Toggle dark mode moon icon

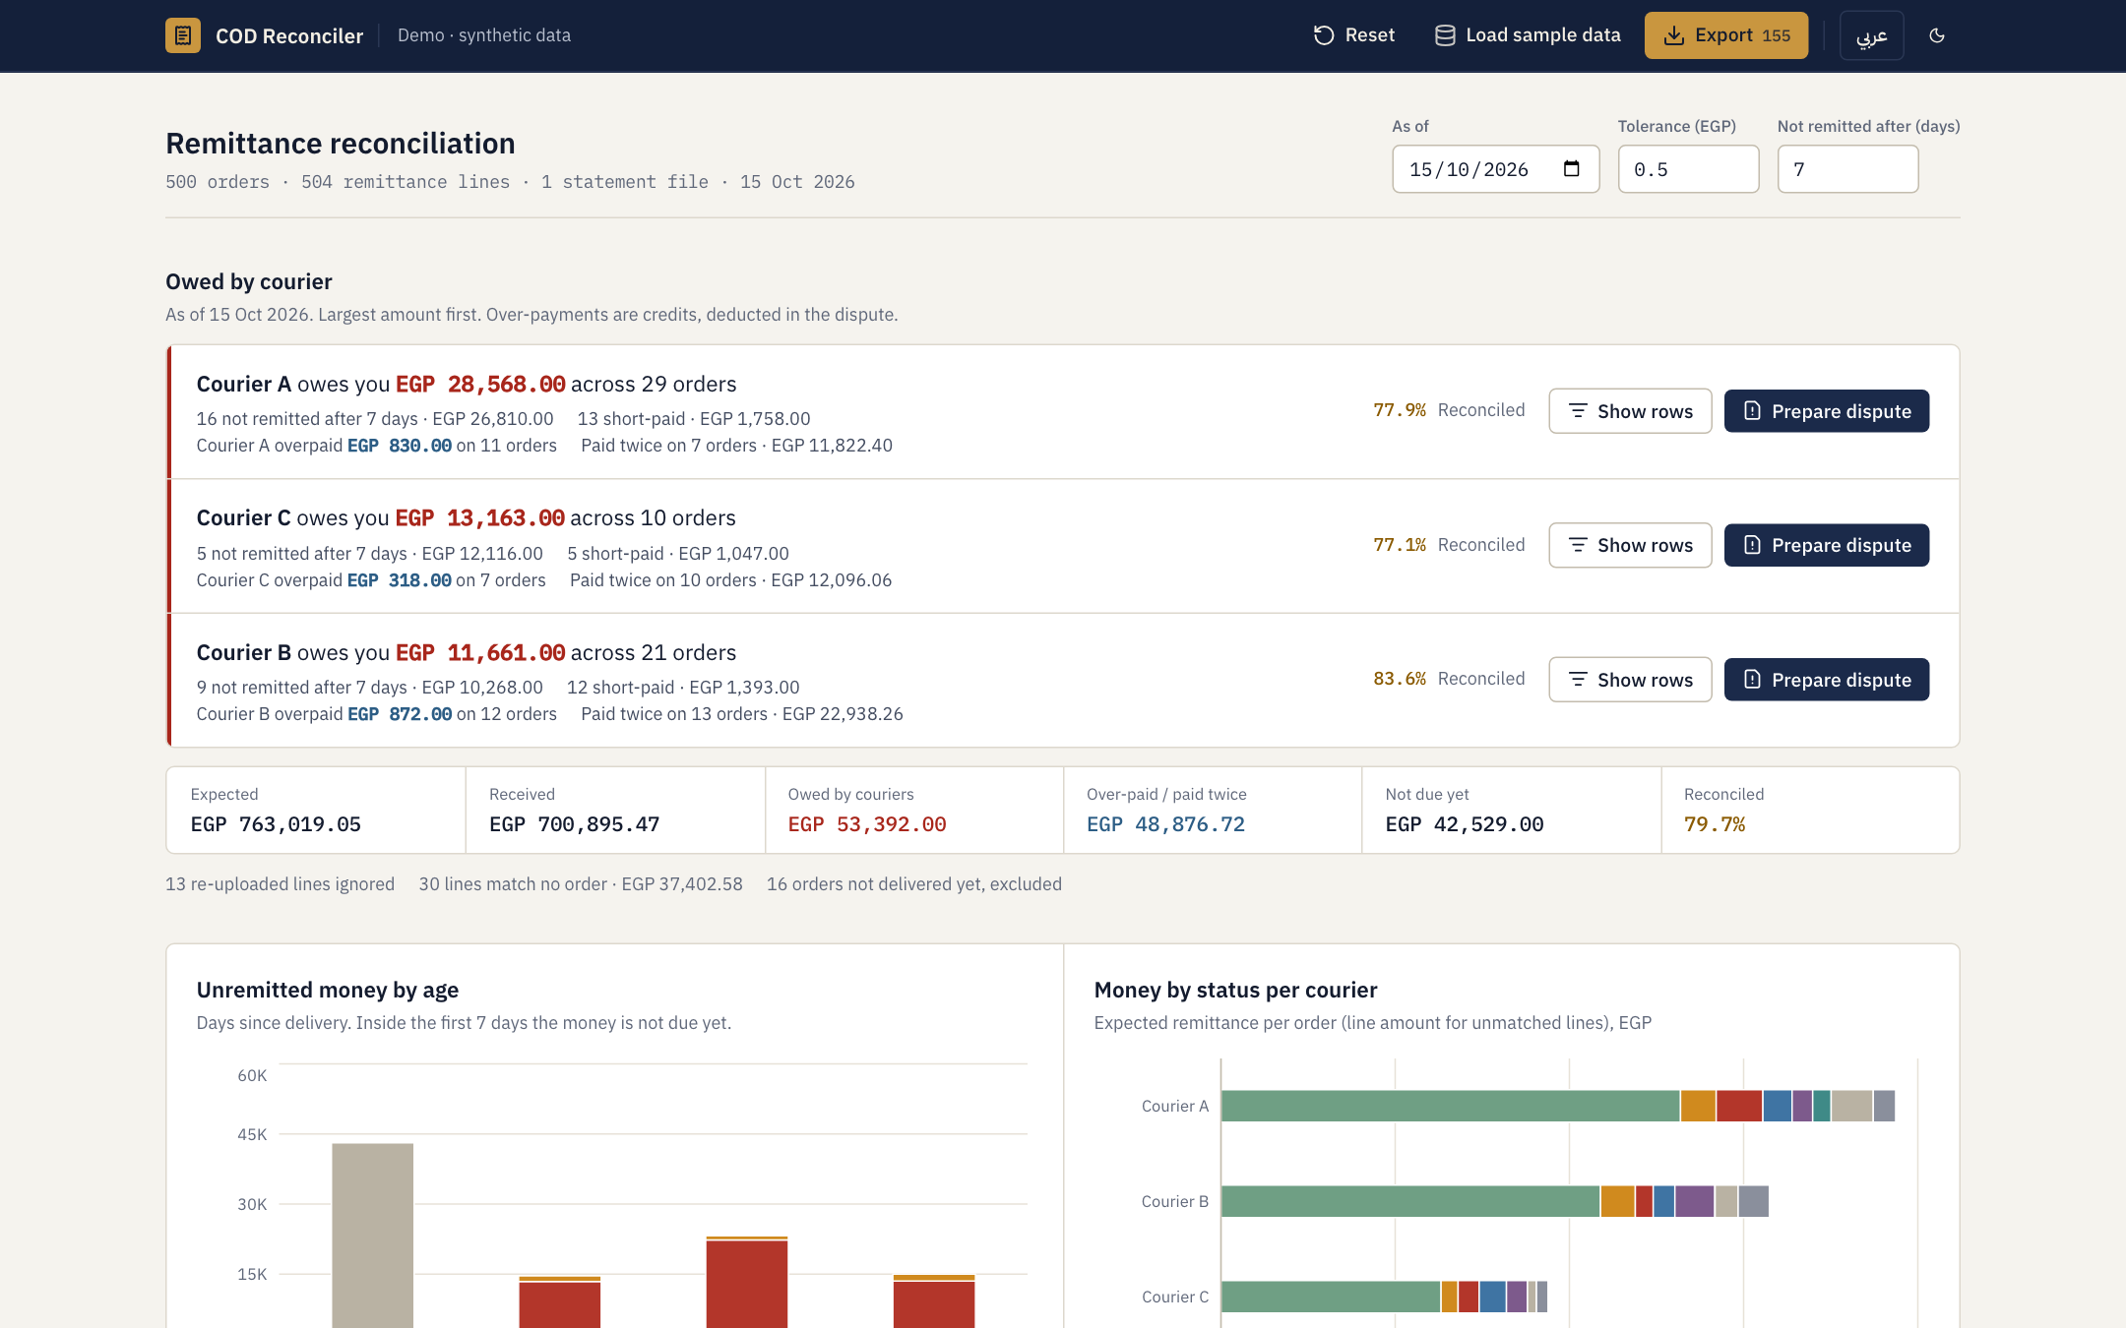1937,35
